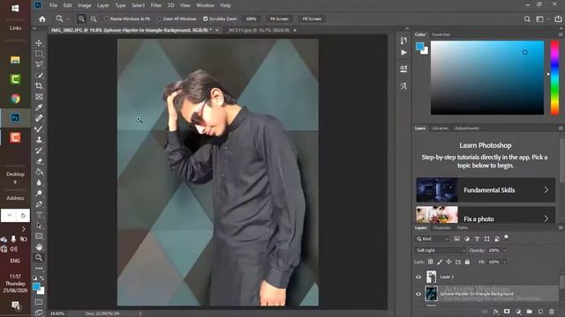Screen dimensions: 565x317
Task: Select the Move tool
Action: pos(39,43)
